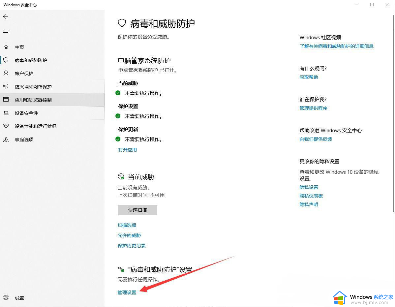Click the 保护你的设备免受威胁。 subtitle

144,37
